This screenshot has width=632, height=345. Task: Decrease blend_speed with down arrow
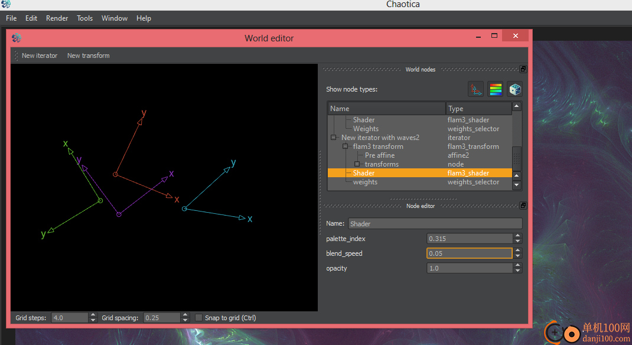pyautogui.click(x=518, y=256)
